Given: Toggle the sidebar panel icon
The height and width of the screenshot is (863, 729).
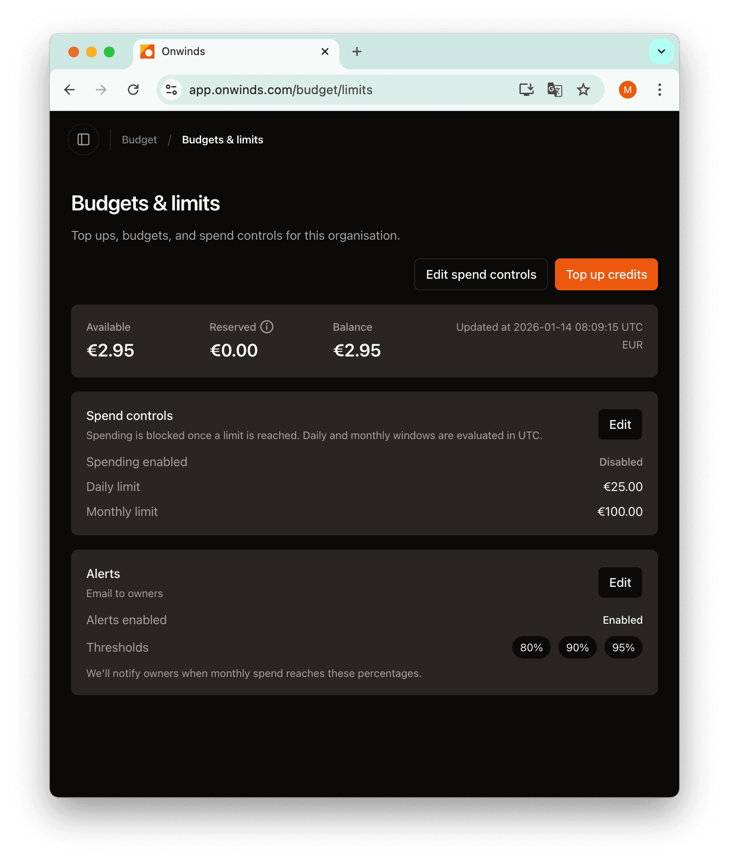Looking at the screenshot, I should pos(83,139).
